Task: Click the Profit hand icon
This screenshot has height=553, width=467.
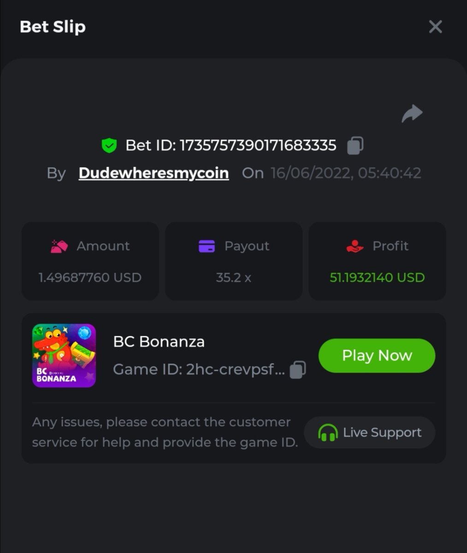Action: coord(355,246)
